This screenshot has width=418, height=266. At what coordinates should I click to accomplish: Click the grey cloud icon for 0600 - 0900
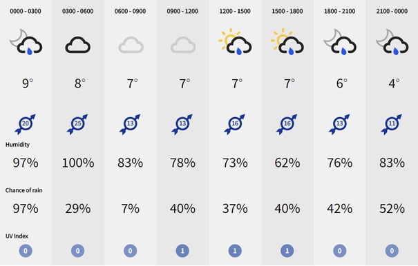click(131, 45)
